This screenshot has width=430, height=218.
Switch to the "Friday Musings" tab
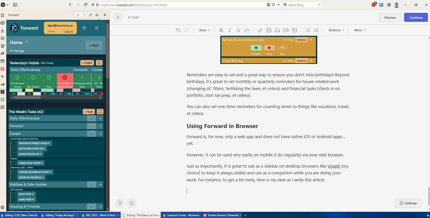click(60, 215)
